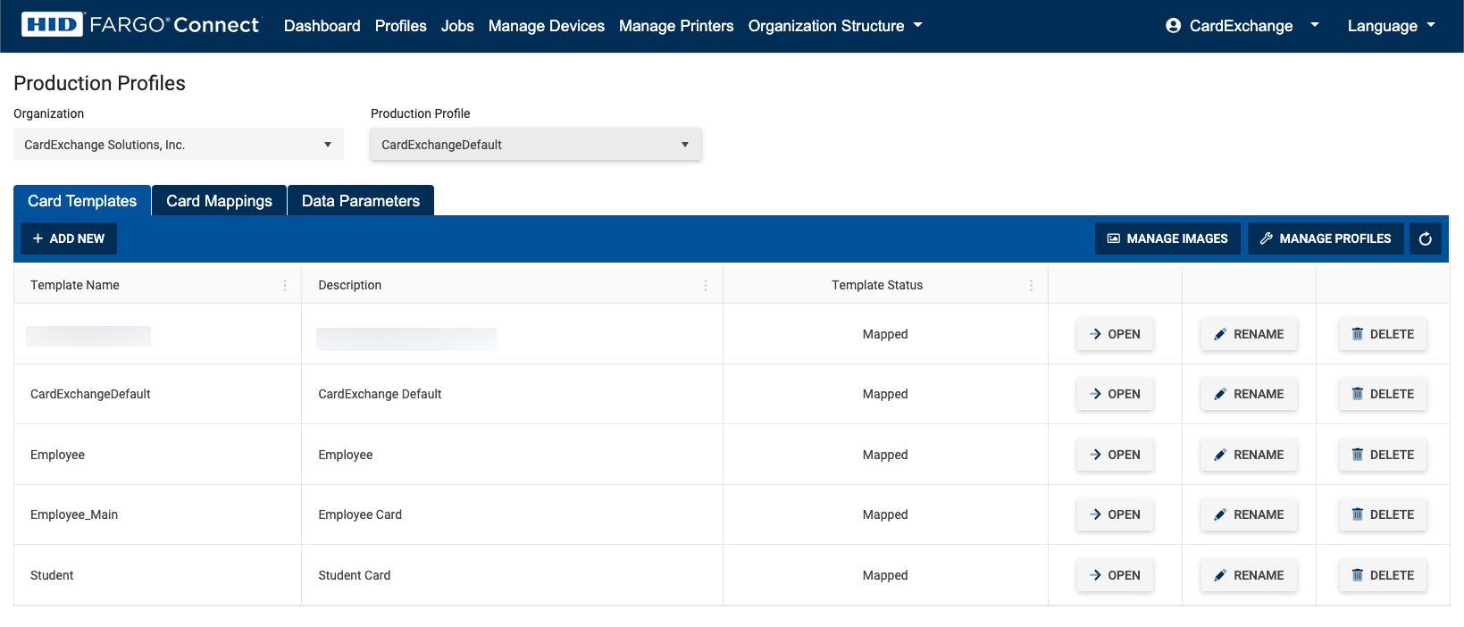Open Description column menu dots

point(706,285)
